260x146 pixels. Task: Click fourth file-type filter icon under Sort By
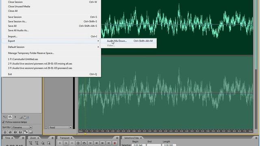(x=20, y=132)
